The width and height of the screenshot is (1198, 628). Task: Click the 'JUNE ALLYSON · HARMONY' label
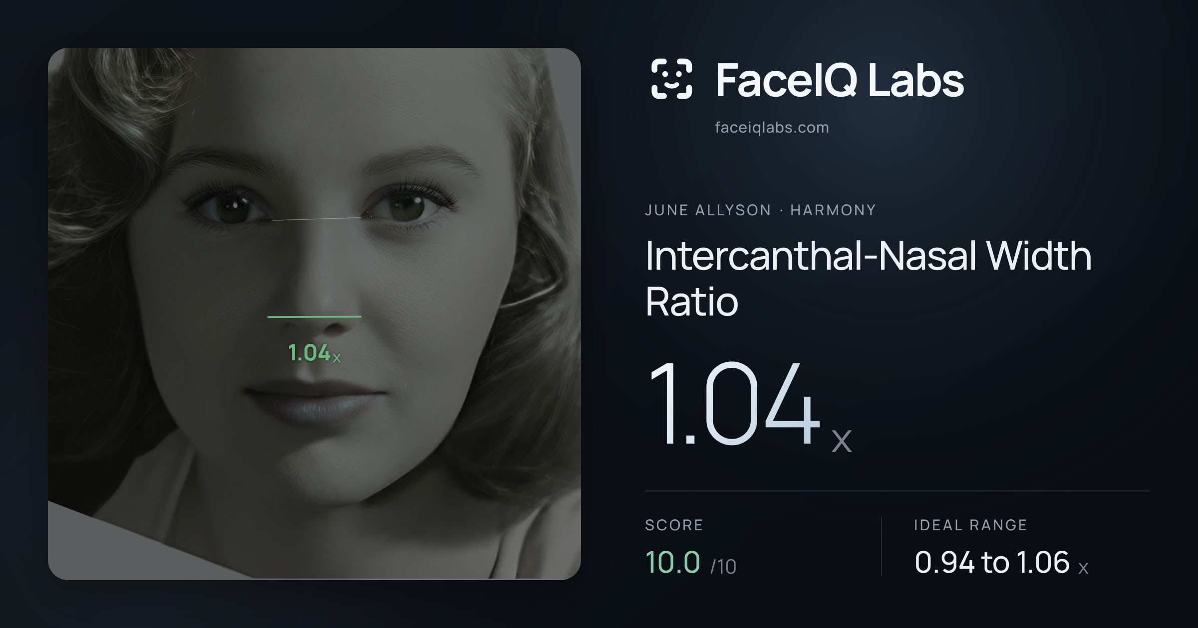coord(760,210)
